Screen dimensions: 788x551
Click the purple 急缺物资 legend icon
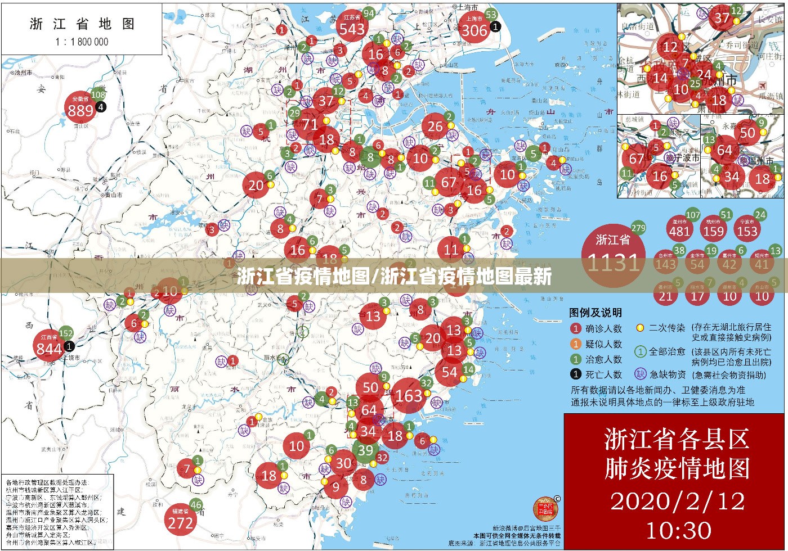click(640, 374)
